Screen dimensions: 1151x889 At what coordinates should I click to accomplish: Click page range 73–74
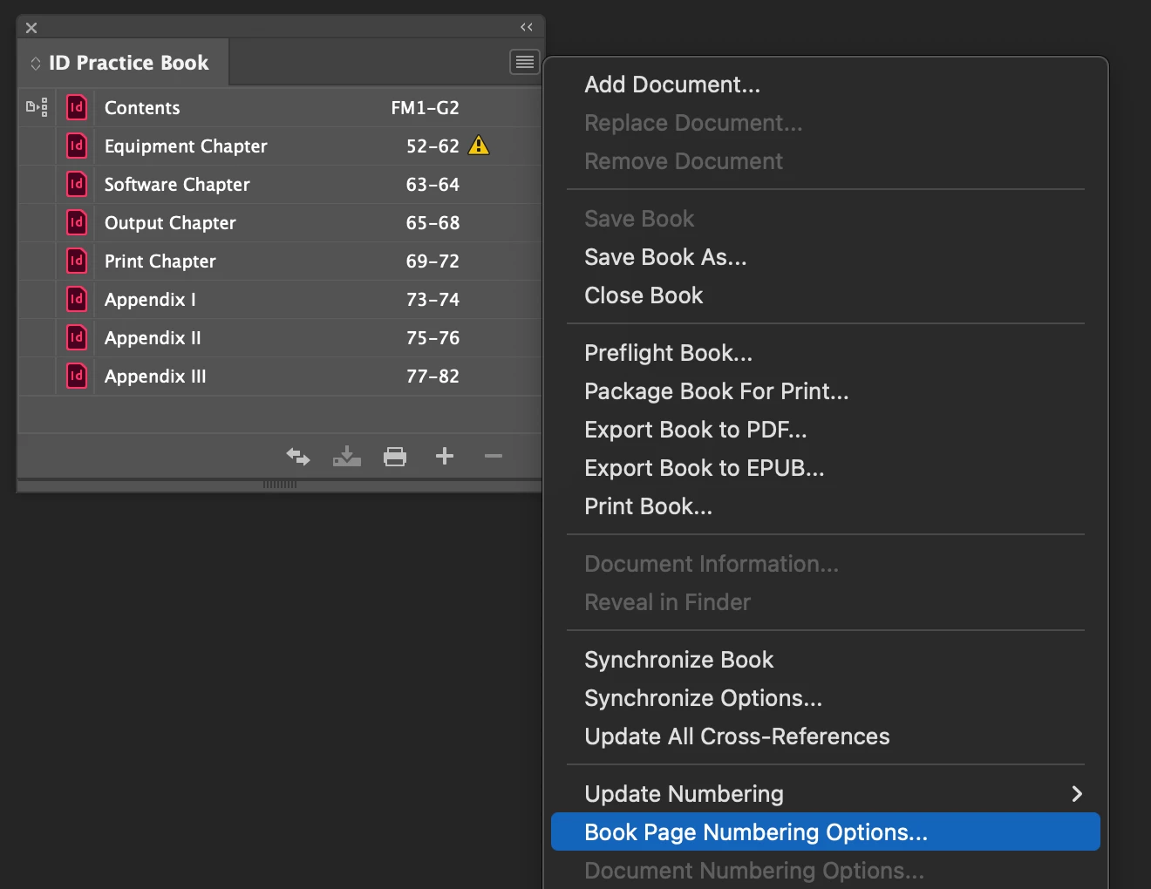(x=432, y=300)
